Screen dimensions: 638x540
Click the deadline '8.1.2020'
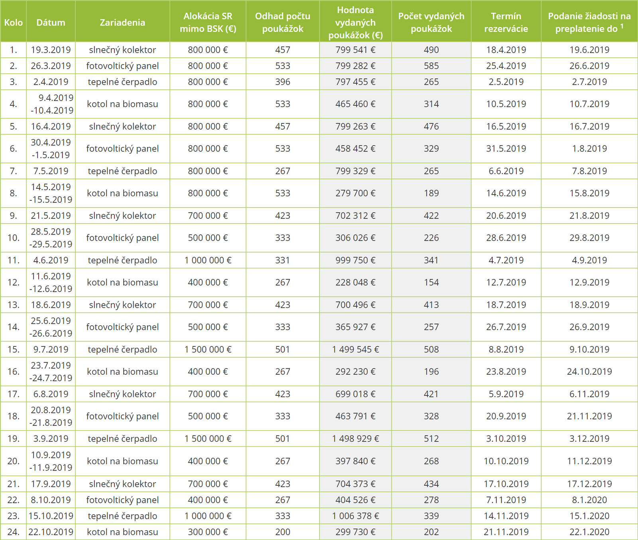tap(589, 500)
